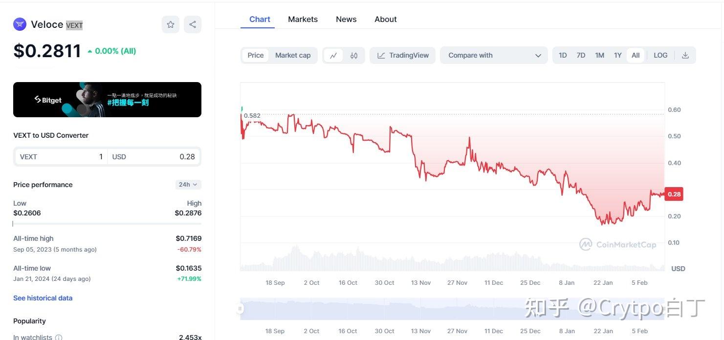Toggle the Price view

coord(255,55)
